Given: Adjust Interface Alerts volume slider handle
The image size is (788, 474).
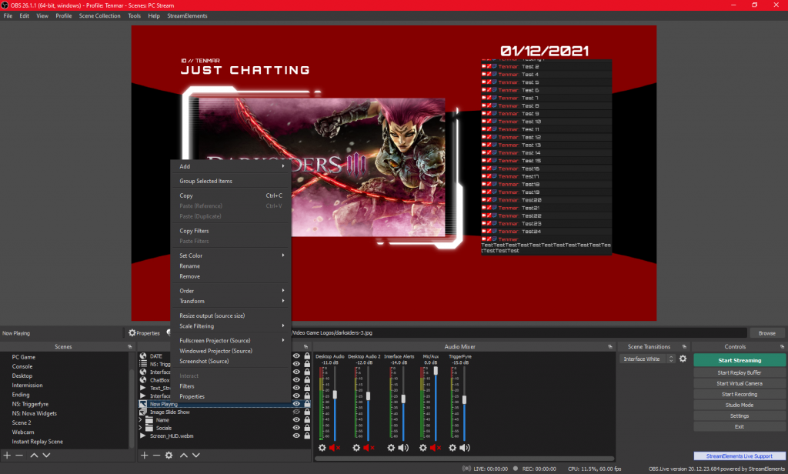Looking at the screenshot, I should click(x=403, y=399).
